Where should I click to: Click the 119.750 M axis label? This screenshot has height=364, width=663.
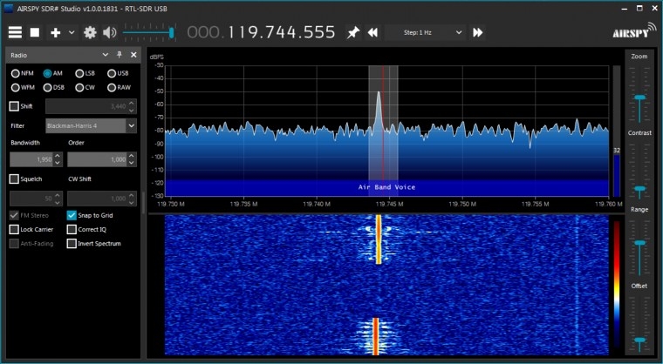462,205
